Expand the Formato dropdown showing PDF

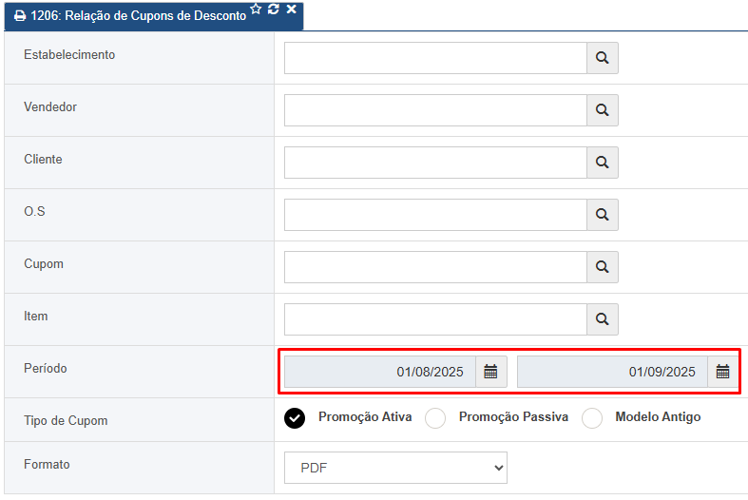[x=395, y=468]
